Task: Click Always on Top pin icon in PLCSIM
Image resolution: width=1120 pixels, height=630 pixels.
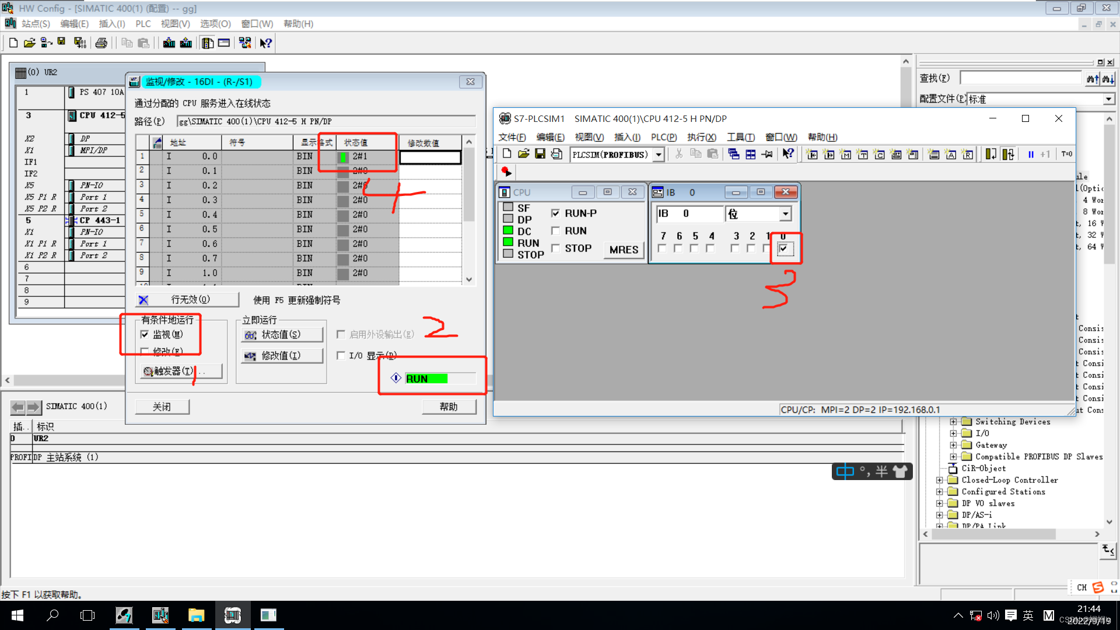Action: (768, 154)
